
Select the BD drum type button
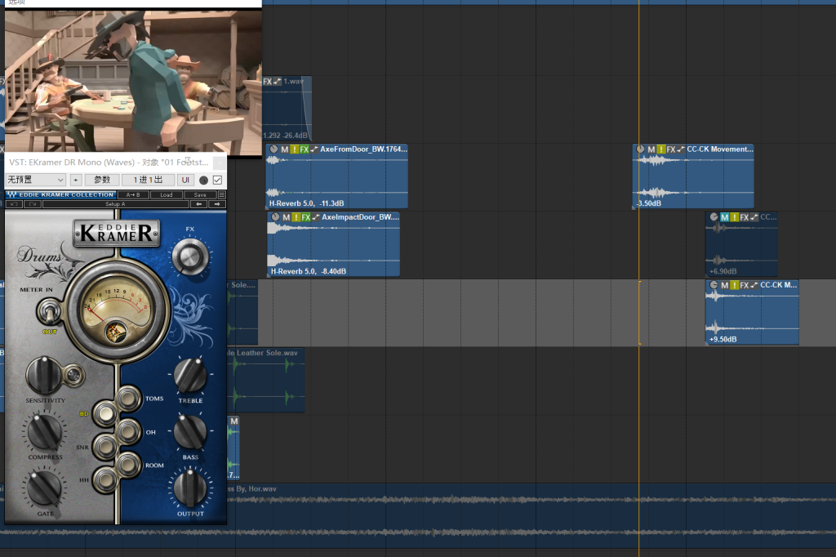coord(105,413)
